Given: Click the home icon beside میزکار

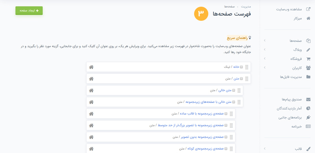Looking at the screenshot, I should pyautogui.click(x=308, y=18).
